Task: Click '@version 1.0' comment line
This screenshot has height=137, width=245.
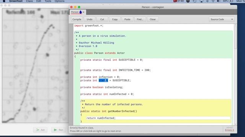Action: click(x=88, y=46)
